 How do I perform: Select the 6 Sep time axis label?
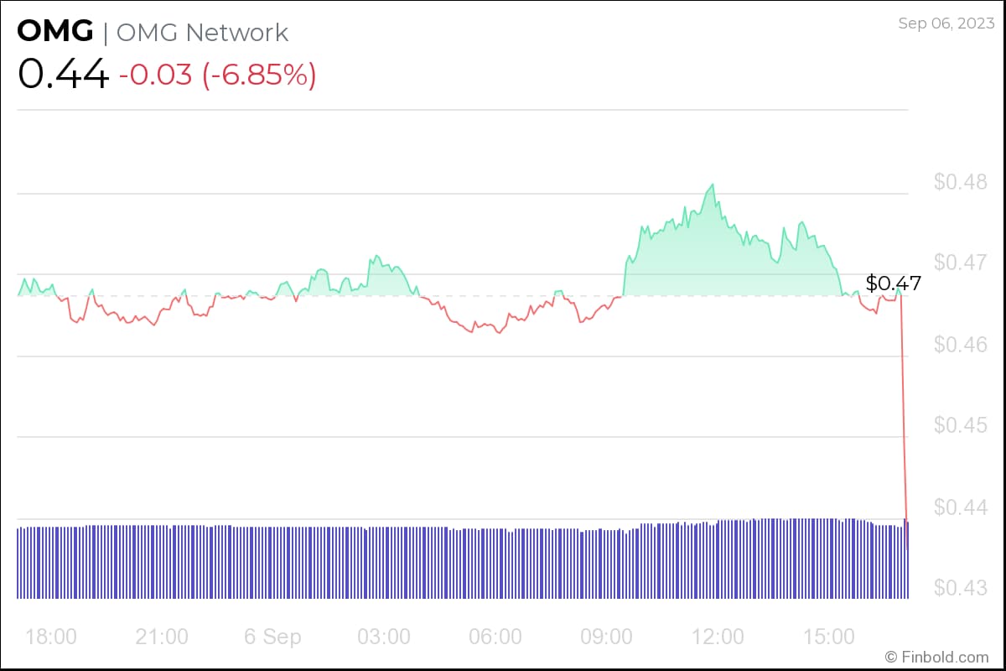[x=272, y=637]
